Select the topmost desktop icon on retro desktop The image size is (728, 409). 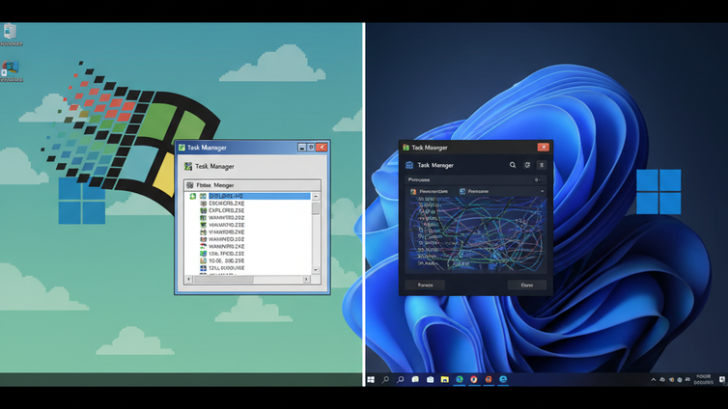[x=11, y=35]
